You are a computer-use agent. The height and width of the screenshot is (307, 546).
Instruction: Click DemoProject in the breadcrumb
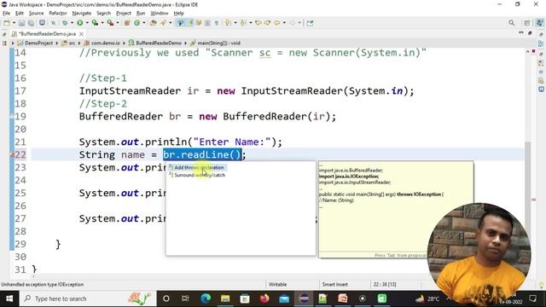point(38,43)
